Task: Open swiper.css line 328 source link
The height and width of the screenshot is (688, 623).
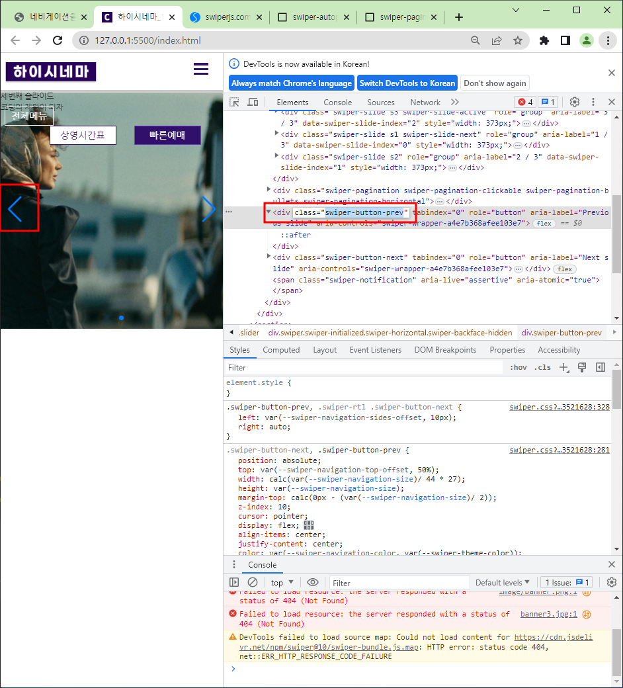Action: tap(560, 407)
